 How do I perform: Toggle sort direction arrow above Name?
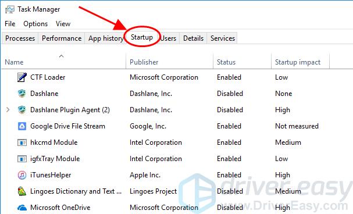[x=61, y=56]
